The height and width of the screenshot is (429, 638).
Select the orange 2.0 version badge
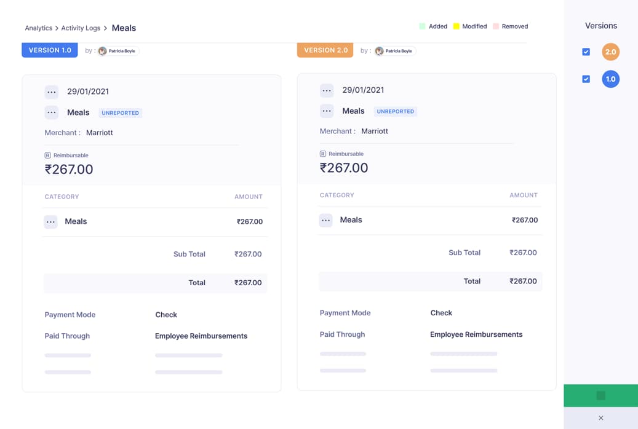(x=611, y=52)
